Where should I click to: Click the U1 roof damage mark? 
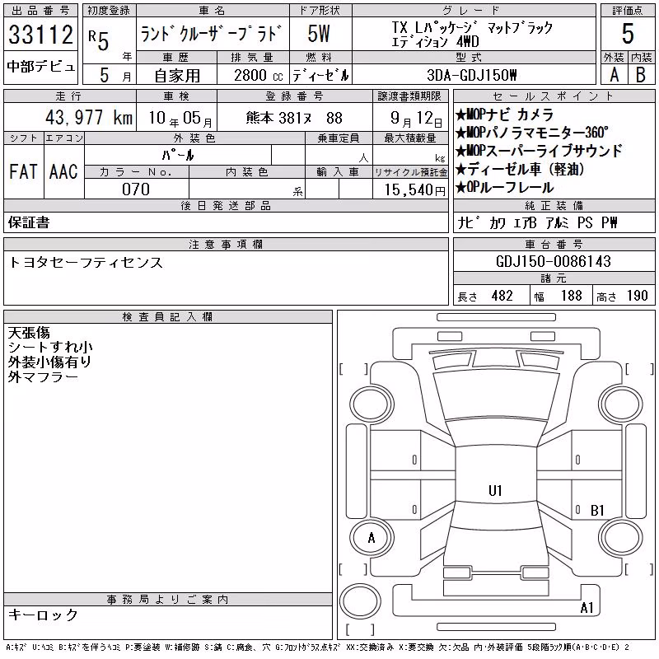(x=495, y=490)
